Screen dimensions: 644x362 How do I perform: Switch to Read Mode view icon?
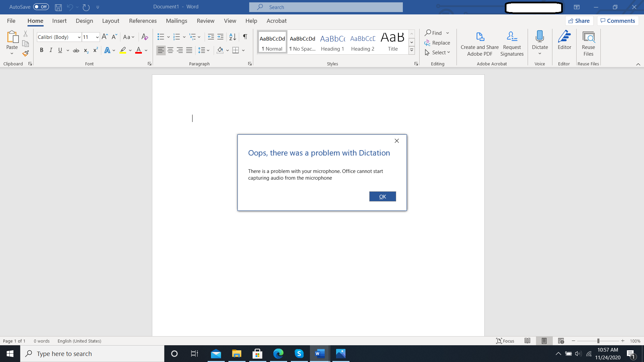527,341
